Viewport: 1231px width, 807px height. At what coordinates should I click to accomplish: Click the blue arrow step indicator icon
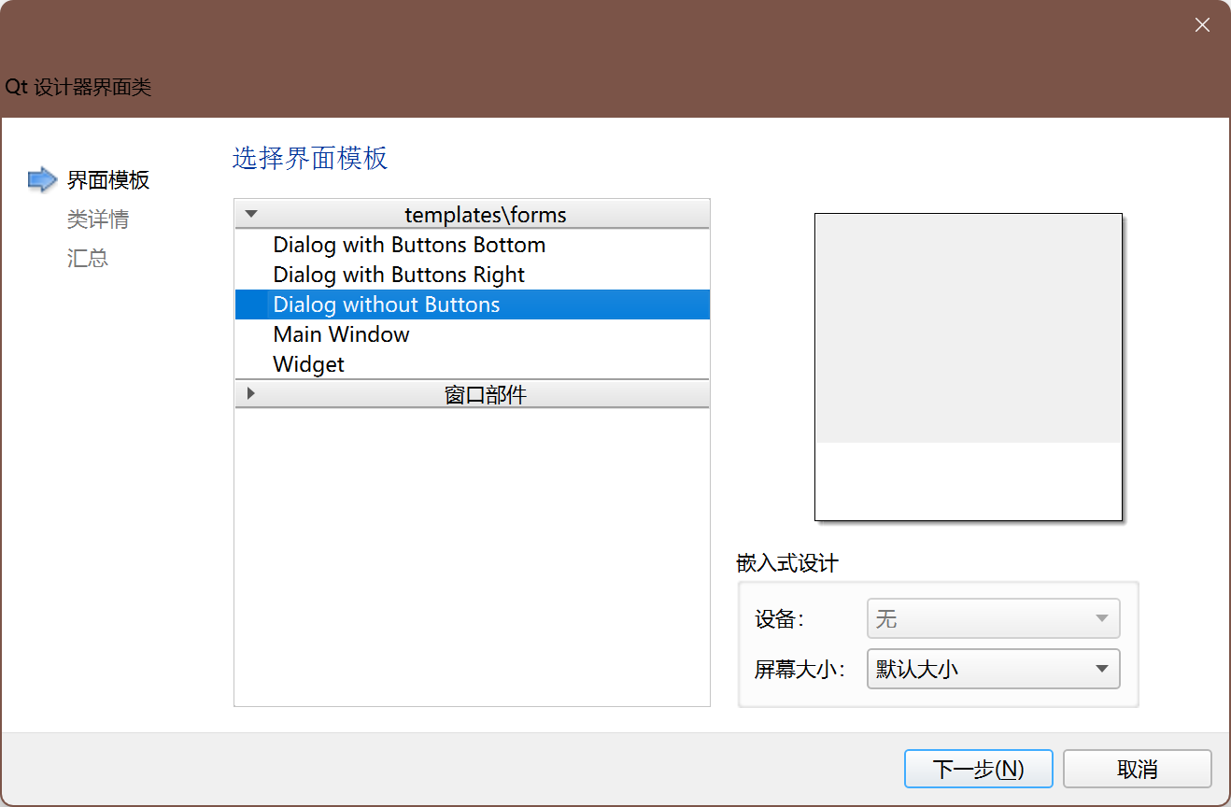pyautogui.click(x=43, y=179)
